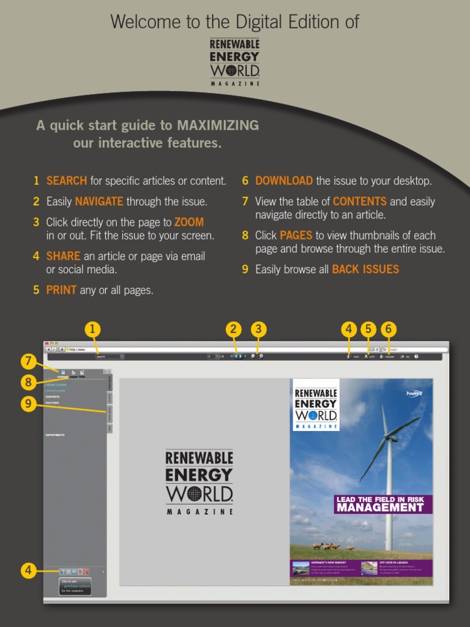Click the magazine cover with the wind turbine
470x627 pixels.
coord(361,482)
